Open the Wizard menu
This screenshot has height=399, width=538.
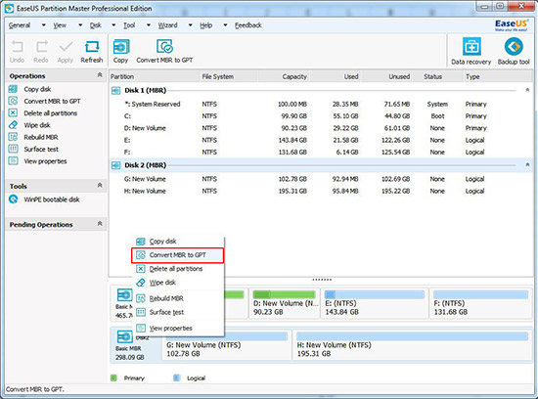pyautogui.click(x=168, y=25)
